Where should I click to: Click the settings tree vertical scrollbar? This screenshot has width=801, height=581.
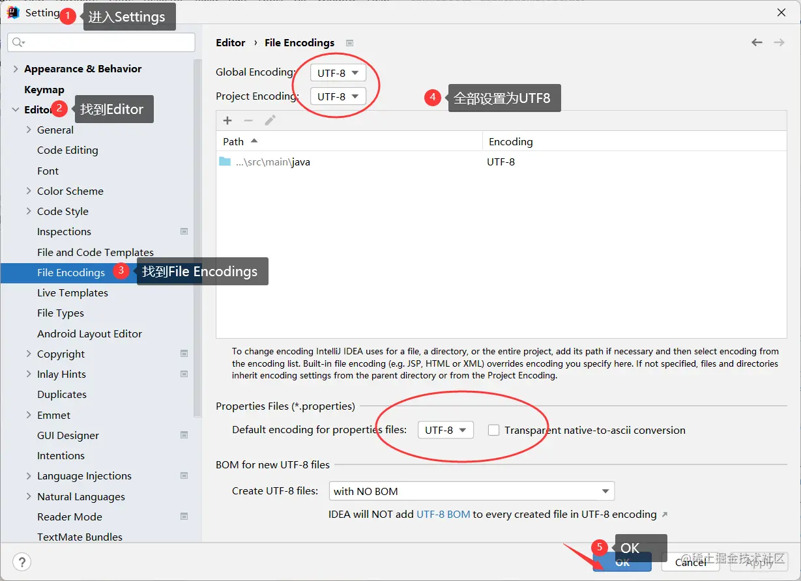[197, 238]
